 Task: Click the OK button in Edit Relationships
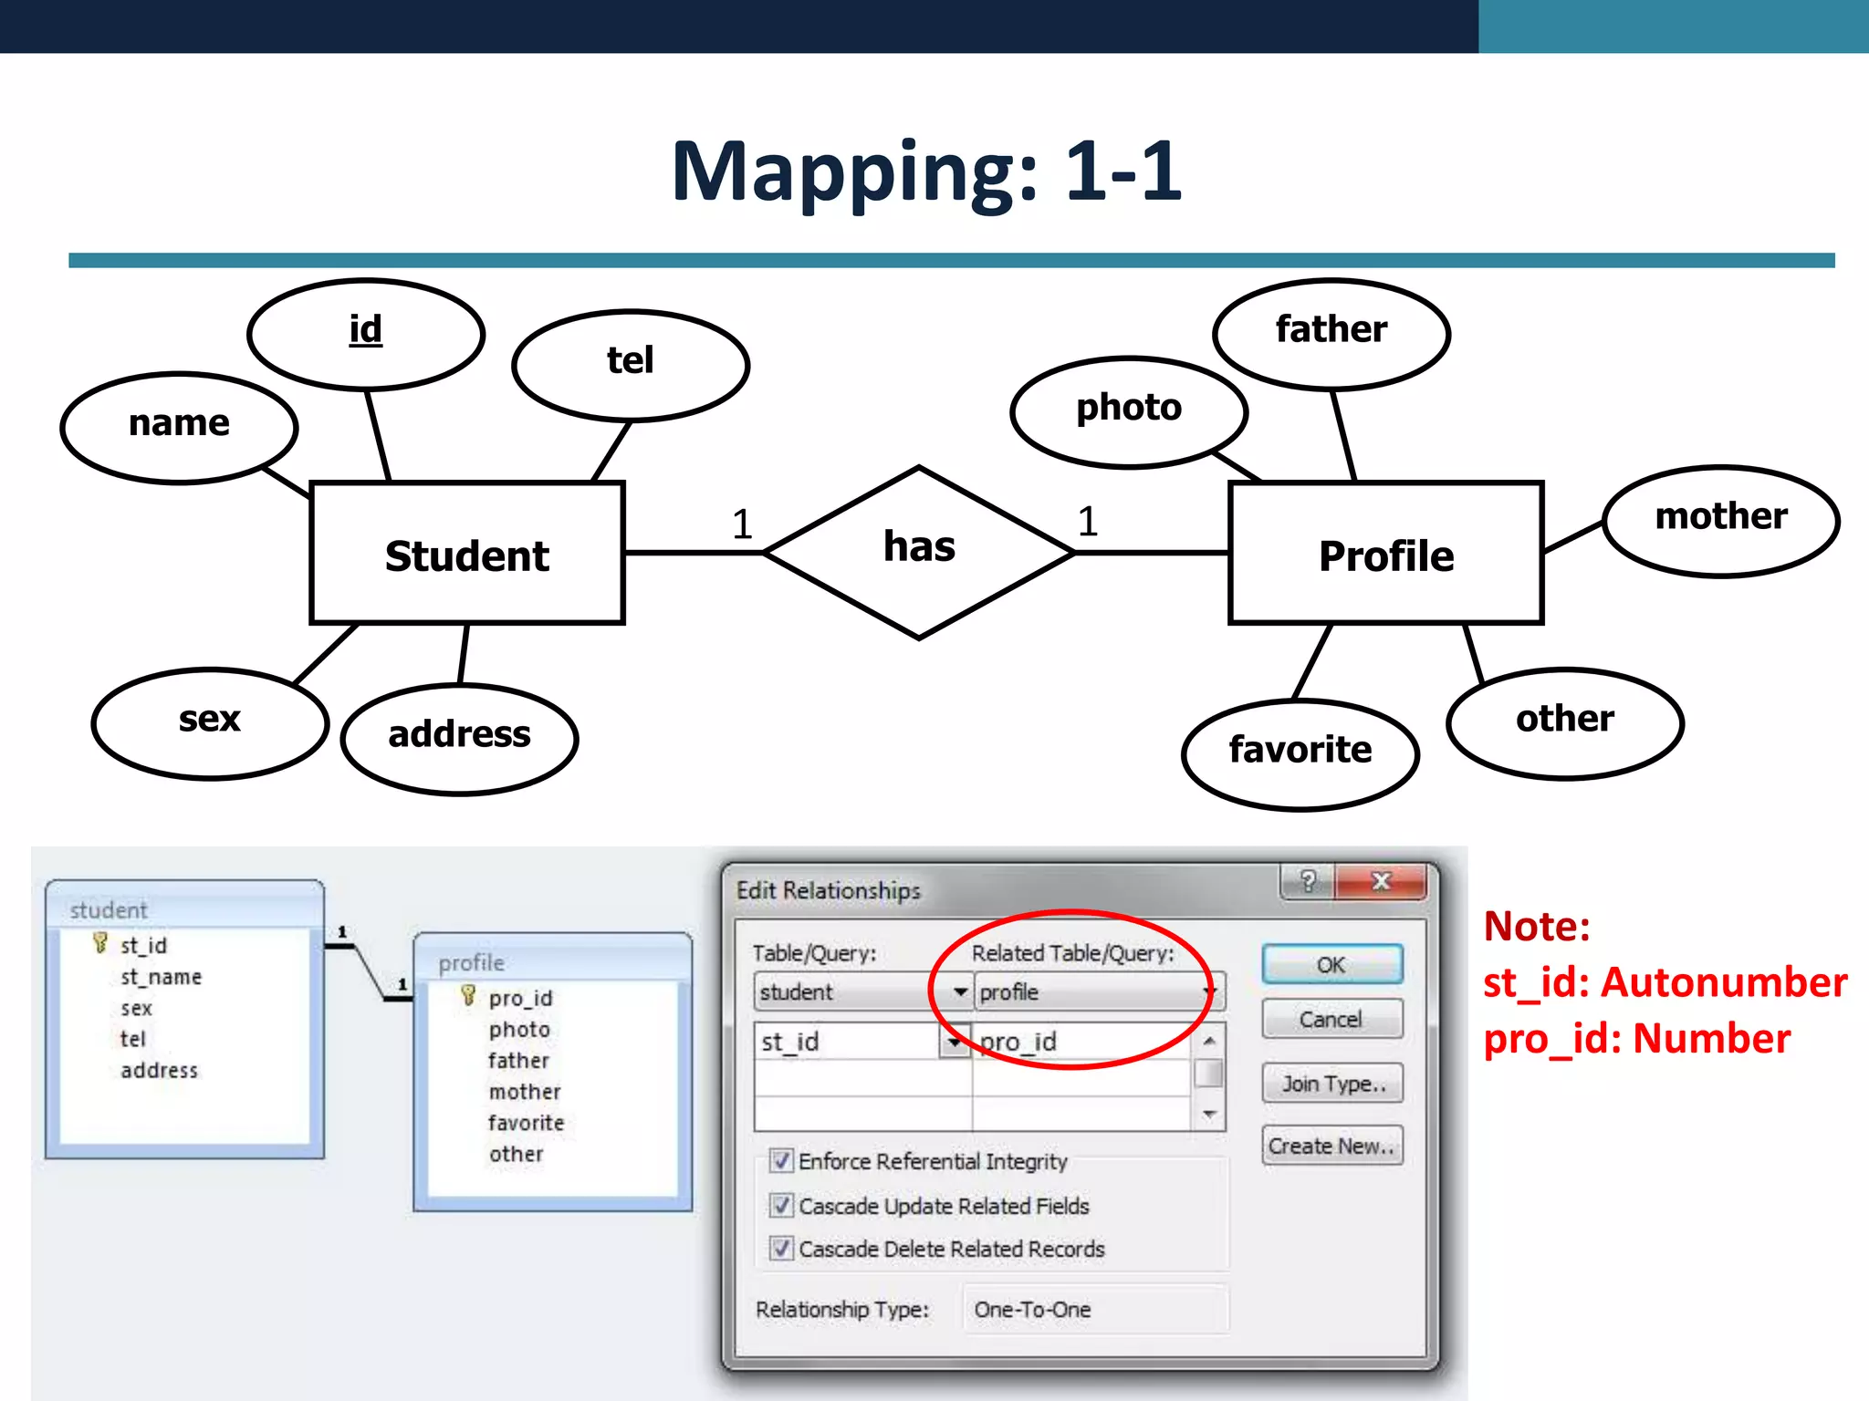(x=1331, y=964)
